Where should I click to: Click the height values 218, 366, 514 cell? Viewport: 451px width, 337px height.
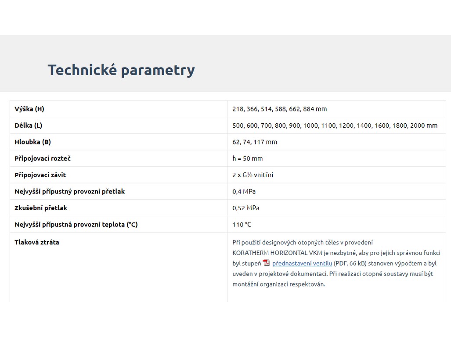coord(279,109)
